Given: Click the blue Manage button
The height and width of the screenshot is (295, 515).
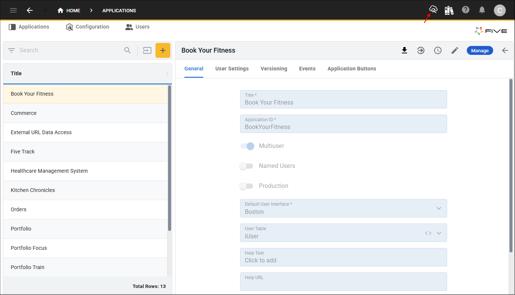Looking at the screenshot, I should (480, 50).
